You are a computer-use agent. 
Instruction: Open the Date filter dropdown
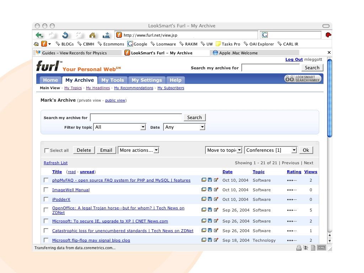click(x=184, y=127)
